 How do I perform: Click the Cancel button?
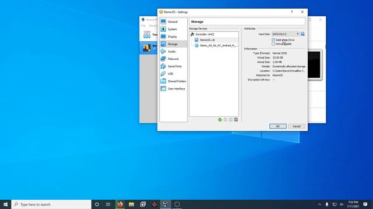pyautogui.click(x=297, y=127)
